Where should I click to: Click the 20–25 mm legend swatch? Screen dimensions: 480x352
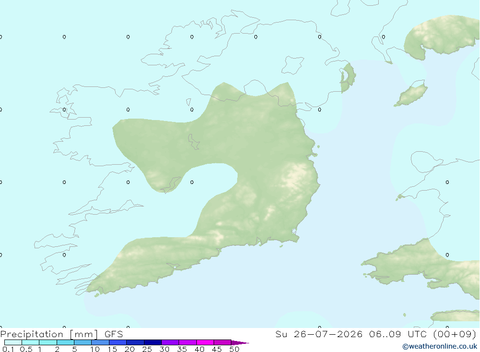135,342
